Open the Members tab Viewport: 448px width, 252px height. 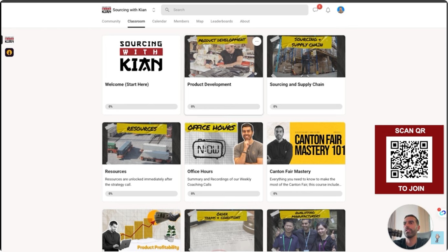click(181, 21)
